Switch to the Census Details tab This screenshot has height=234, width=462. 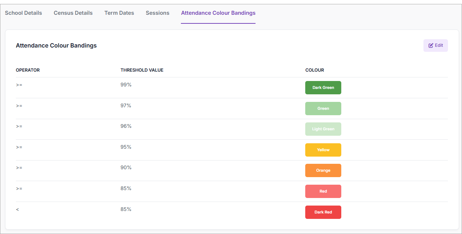tap(73, 13)
